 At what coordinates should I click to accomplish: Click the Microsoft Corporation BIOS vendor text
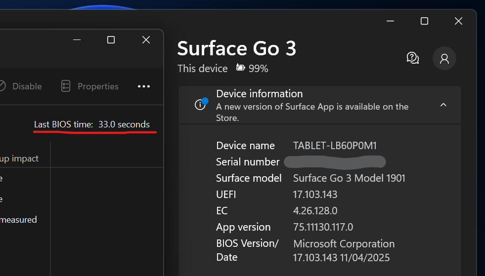pos(344,244)
